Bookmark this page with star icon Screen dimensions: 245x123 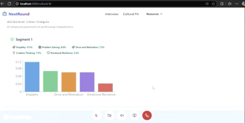tap(213, 4)
